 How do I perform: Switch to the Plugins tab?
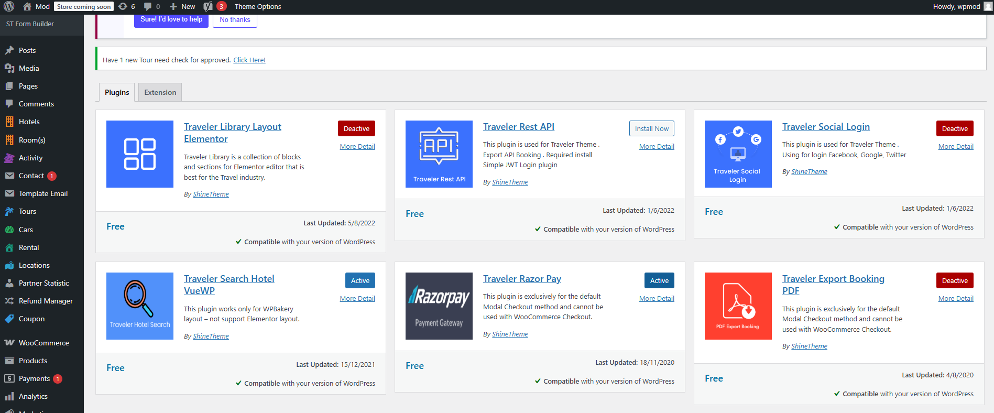[117, 92]
